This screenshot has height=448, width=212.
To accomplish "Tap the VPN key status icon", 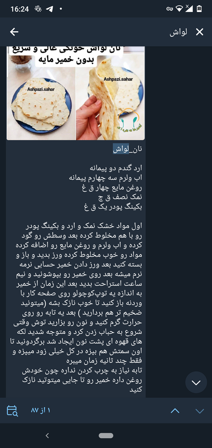I will pyautogui.click(x=170, y=9).
